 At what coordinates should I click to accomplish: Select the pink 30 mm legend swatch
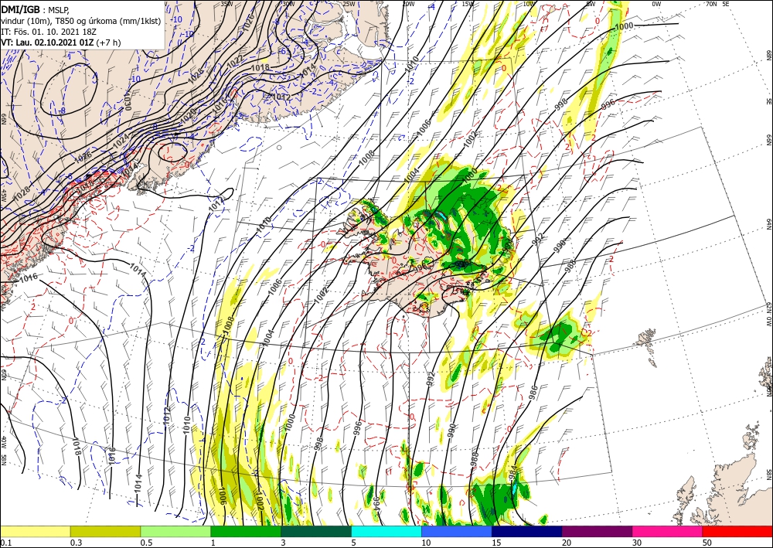(x=668, y=531)
